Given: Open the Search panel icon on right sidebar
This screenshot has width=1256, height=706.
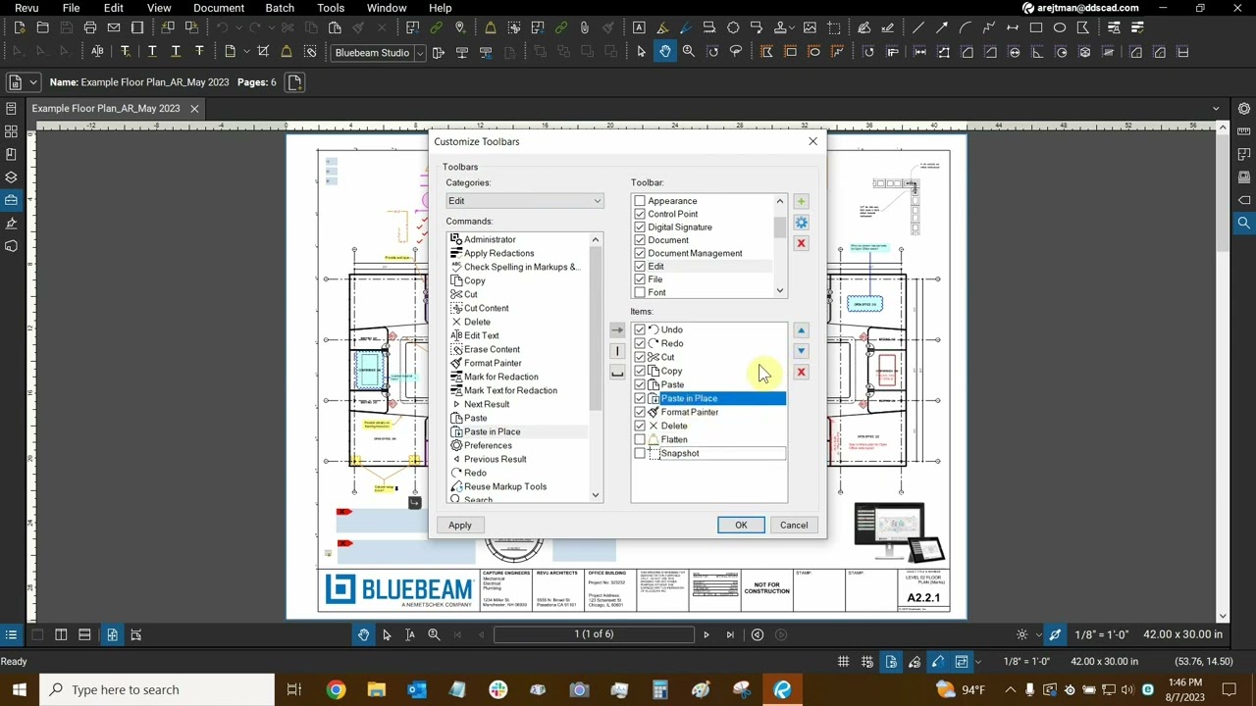Looking at the screenshot, I should click(x=1244, y=223).
